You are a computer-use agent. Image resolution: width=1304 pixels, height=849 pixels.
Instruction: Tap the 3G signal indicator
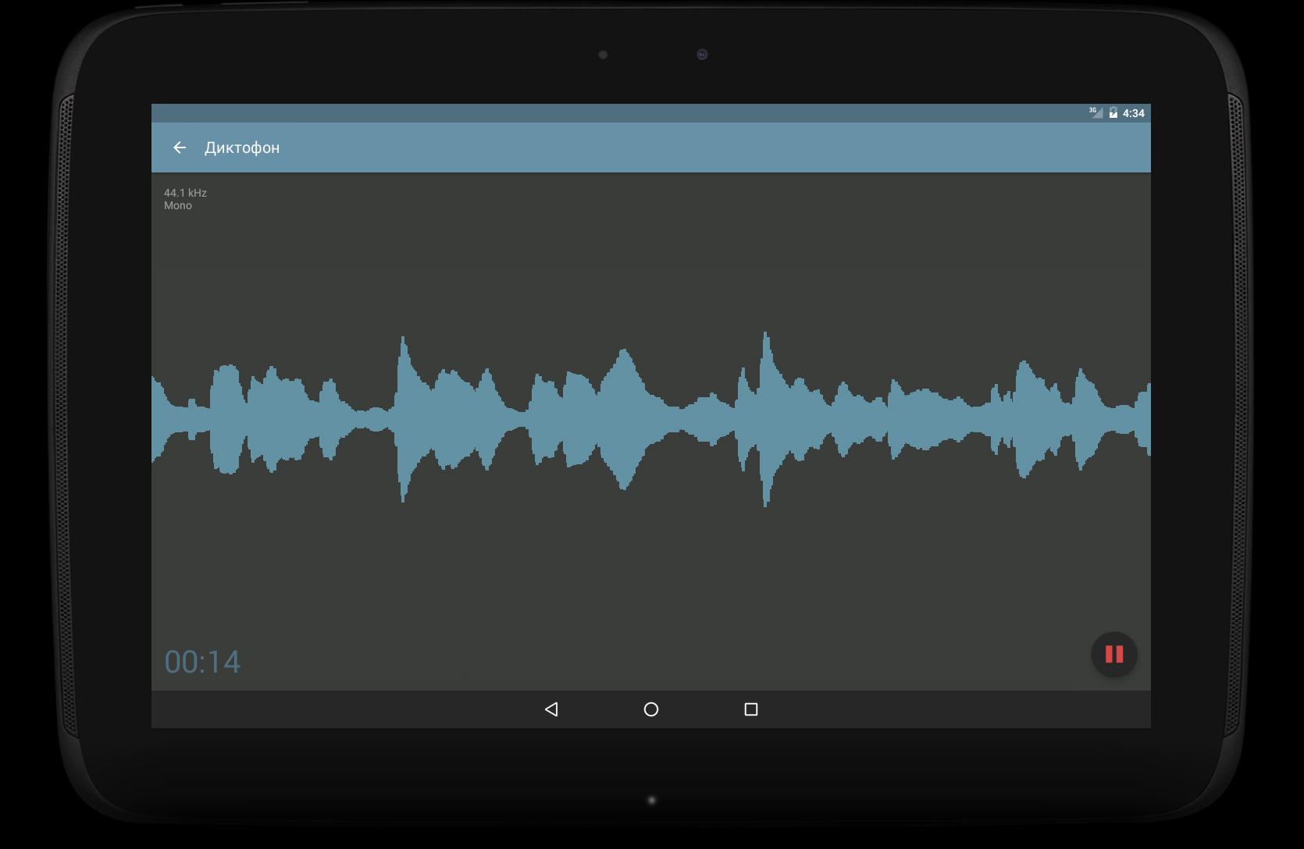(1096, 112)
